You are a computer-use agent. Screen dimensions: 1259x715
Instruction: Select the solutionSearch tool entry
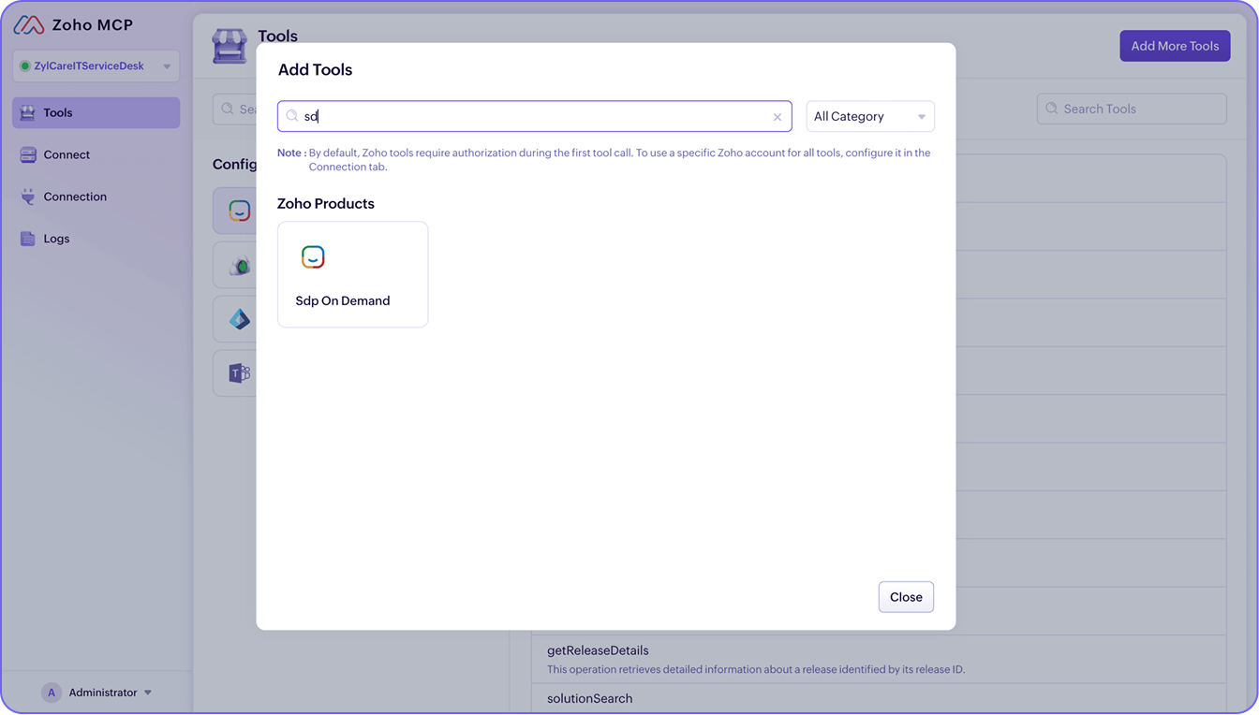coord(588,698)
